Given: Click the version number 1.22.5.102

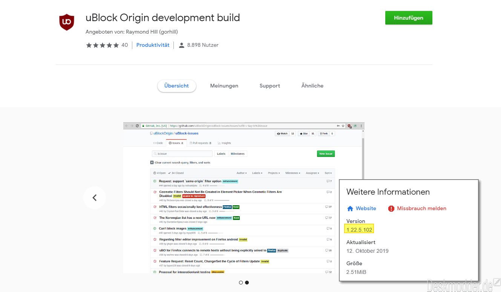Looking at the screenshot, I should (x=359, y=229).
